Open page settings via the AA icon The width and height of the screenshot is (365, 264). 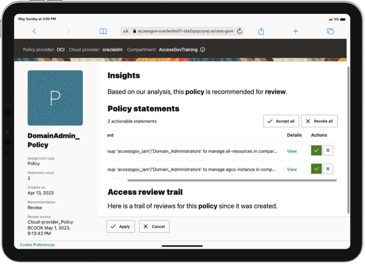(x=126, y=31)
